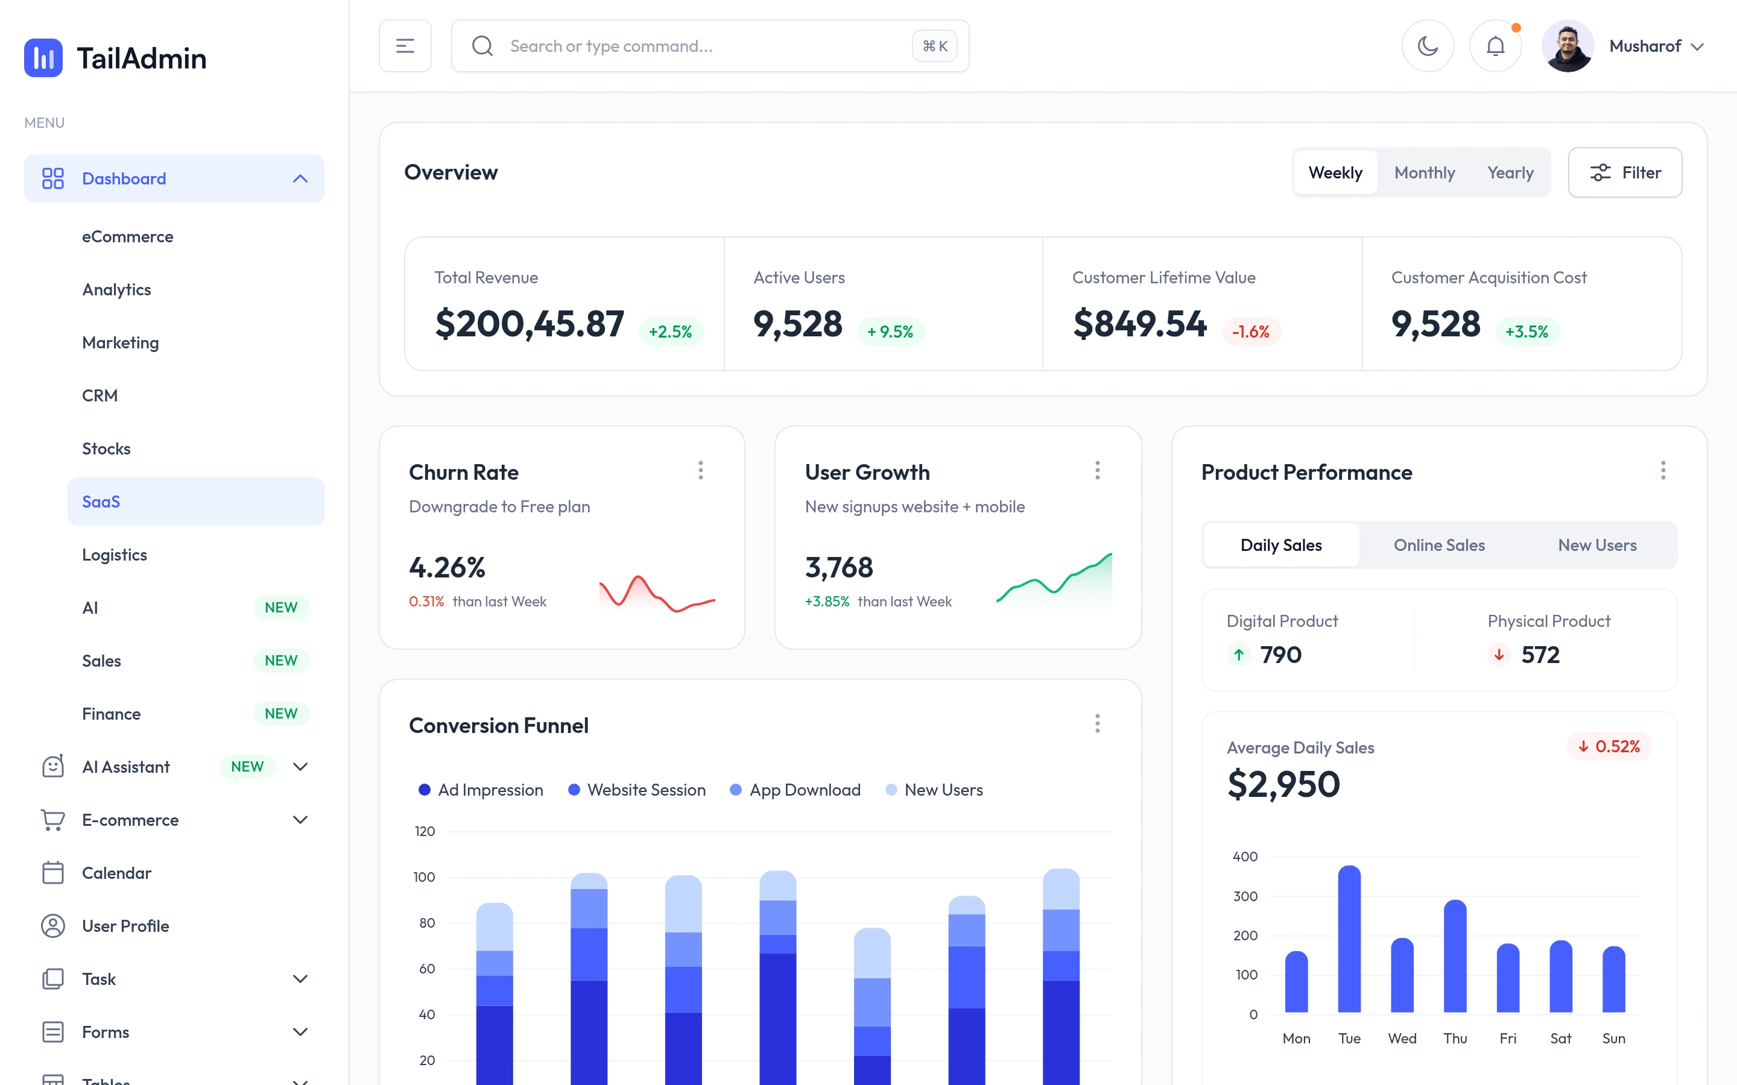The height and width of the screenshot is (1085, 1737).
Task: Click the Physical Product down arrow icon
Action: click(x=1499, y=655)
